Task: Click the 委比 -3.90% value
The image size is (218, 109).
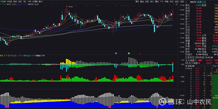Action: [x=198, y=5]
